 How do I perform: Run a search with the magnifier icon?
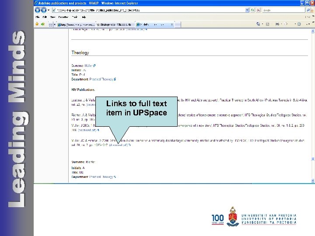pos(308,10)
